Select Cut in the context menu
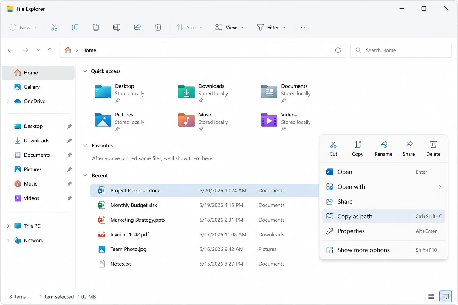Image resolution: width=458 pixels, height=305 pixels. point(333,148)
